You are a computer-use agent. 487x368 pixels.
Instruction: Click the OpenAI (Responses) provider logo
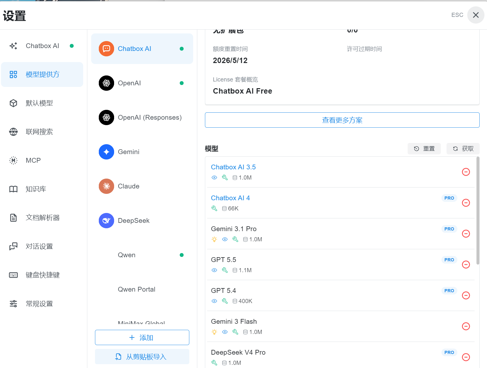pyautogui.click(x=106, y=117)
